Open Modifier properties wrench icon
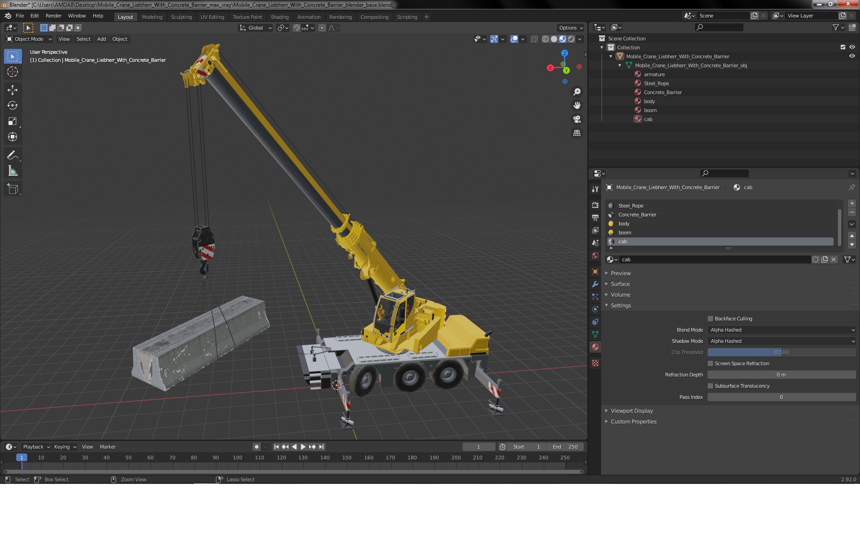This screenshot has height=553, width=860. tap(595, 284)
